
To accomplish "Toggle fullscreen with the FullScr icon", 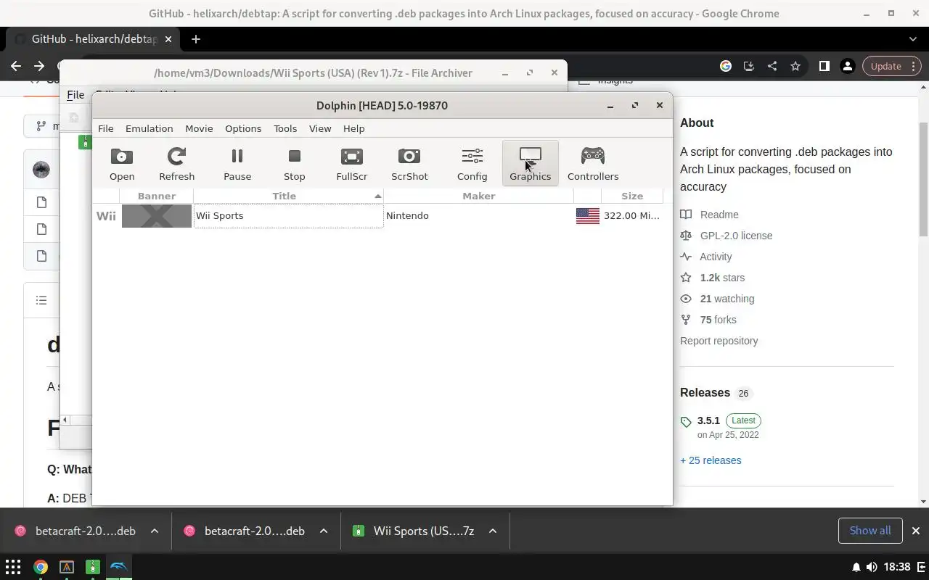I will tap(352, 163).
